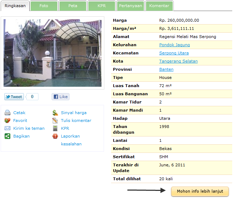Open the Banten province link

tap(166, 69)
